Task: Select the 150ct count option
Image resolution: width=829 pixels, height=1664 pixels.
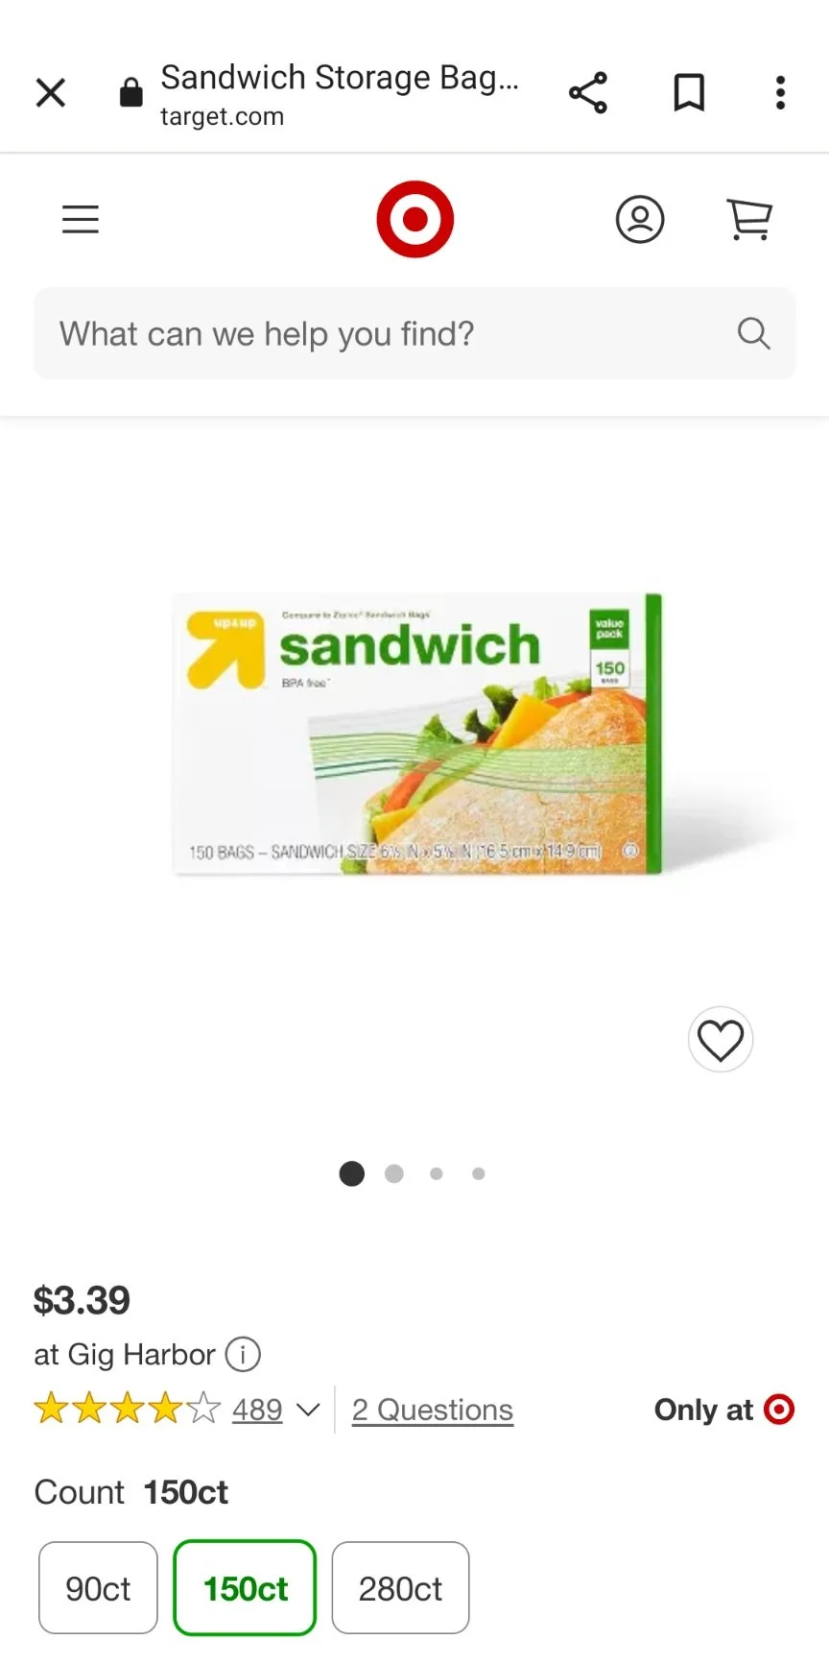Action: [x=245, y=1588]
